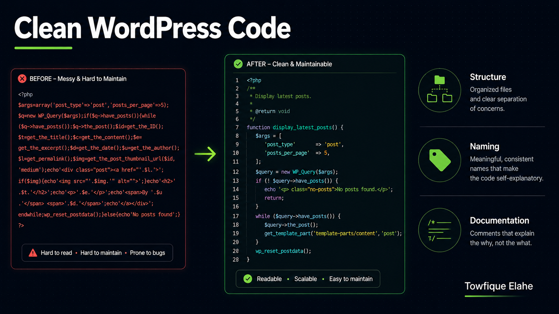Click the '?>' closing tag in BEFORE panel
This screenshot has height=314, width=559.
[21, 226]
